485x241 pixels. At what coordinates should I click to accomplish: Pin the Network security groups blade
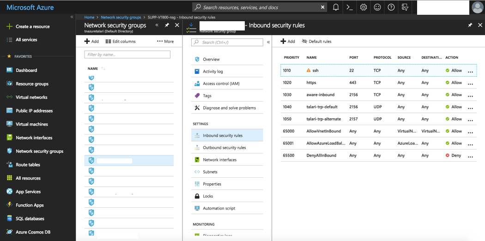pyautogui.click(x=167, y=25)
